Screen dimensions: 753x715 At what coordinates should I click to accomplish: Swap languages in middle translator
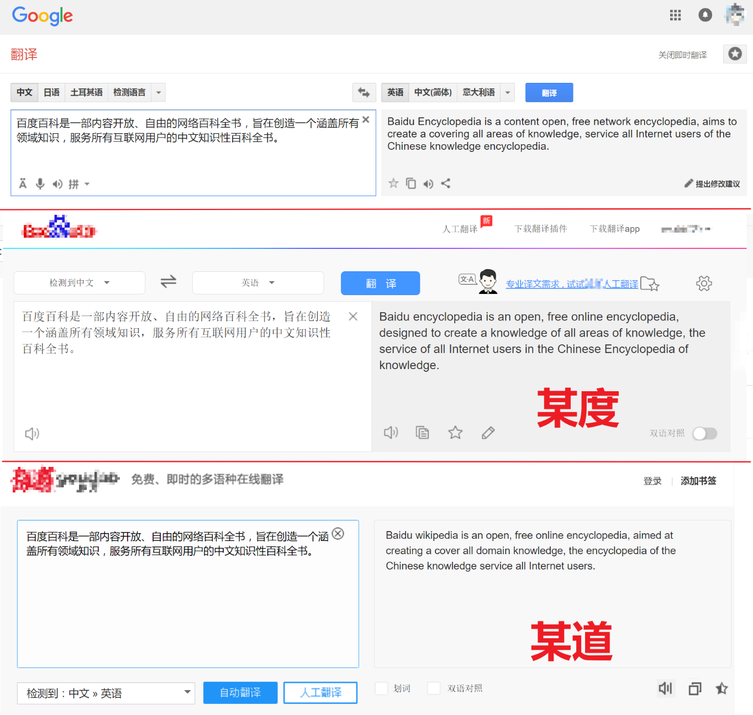(x=168, y=282)
